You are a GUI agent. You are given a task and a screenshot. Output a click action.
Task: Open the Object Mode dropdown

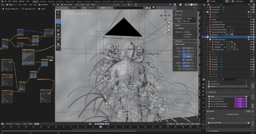[68, 4]
